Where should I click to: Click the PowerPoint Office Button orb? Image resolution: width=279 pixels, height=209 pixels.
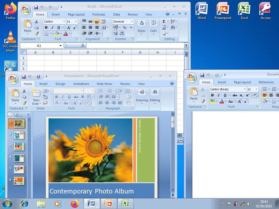point(13,79)
